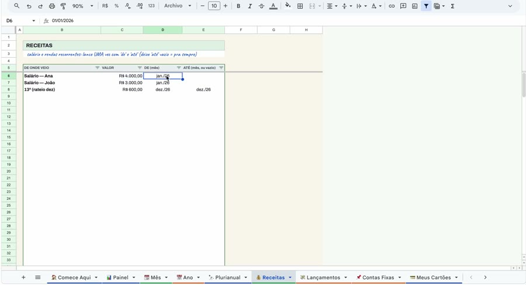The height and width of the screenshot is (285, 526).
Task: Select the cell Salário — João
Action: [62, 83]
